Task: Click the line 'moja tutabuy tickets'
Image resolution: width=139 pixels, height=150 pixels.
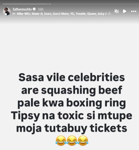Action: tap(72, 128)
